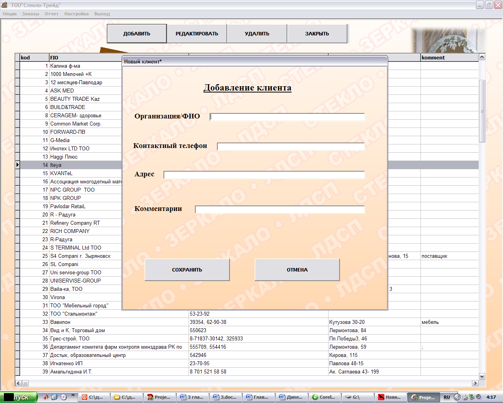
Task: Focus the Адрес input field
Action: tap(264, 175)
